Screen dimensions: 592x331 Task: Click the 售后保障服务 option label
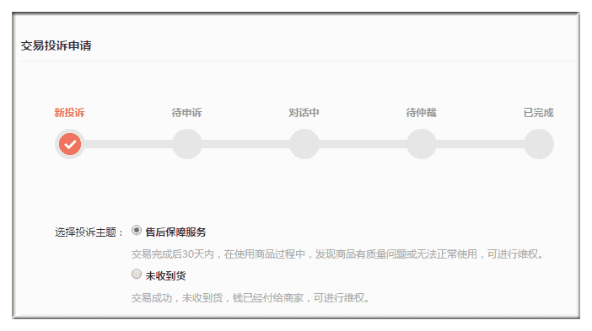[175, 232]
